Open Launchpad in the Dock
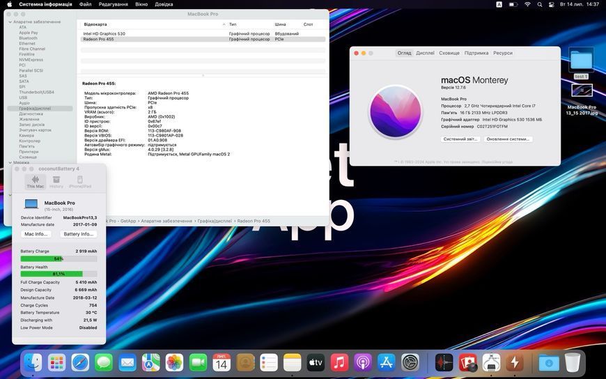 57,363
